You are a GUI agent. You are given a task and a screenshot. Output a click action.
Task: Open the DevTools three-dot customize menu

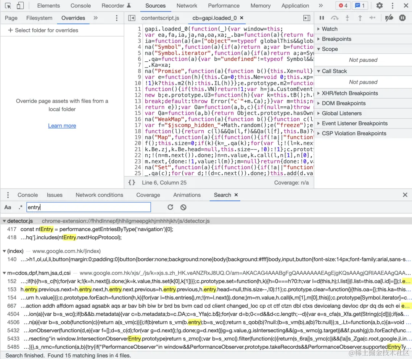(x=393, y=5)
